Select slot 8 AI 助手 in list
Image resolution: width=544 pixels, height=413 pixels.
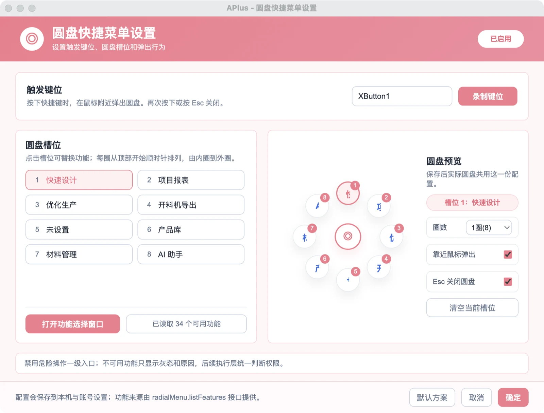point(191,255)
